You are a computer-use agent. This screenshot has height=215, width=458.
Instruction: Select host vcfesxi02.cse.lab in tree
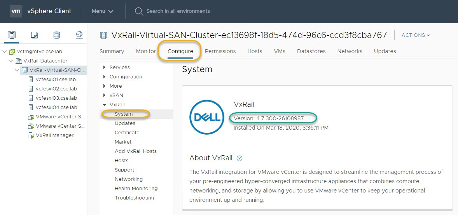[x=56, y=89]
